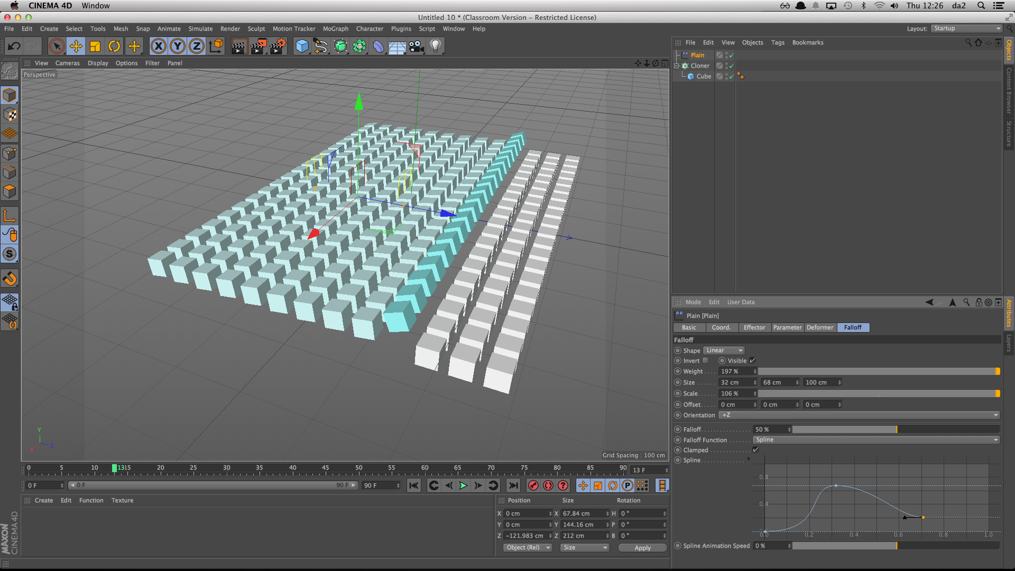Add a camera object from toolbar
Screen dimensions: 1015x571
(x=417, y=47)
